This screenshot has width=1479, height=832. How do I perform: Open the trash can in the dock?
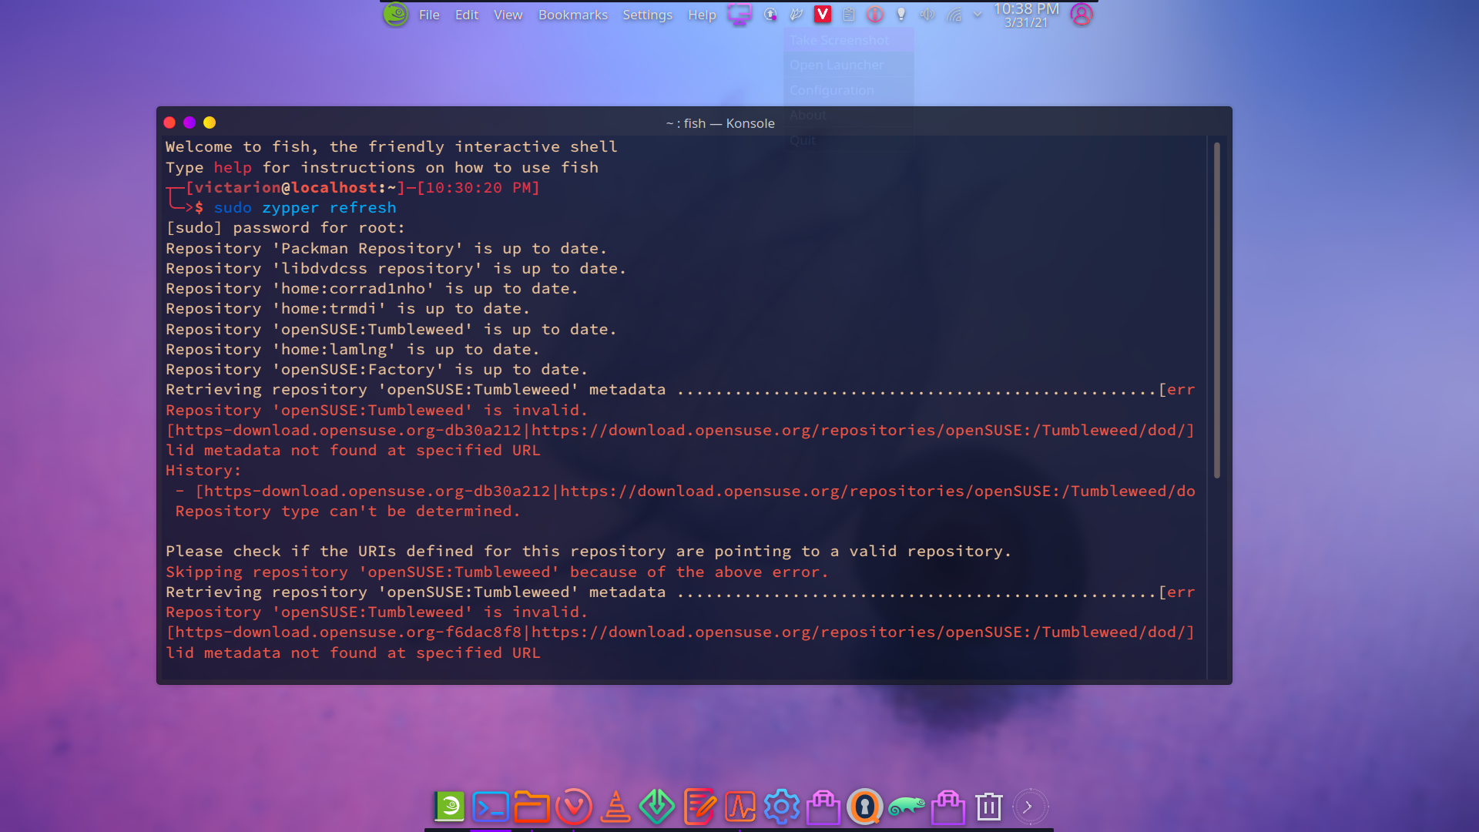click(989, 807)
